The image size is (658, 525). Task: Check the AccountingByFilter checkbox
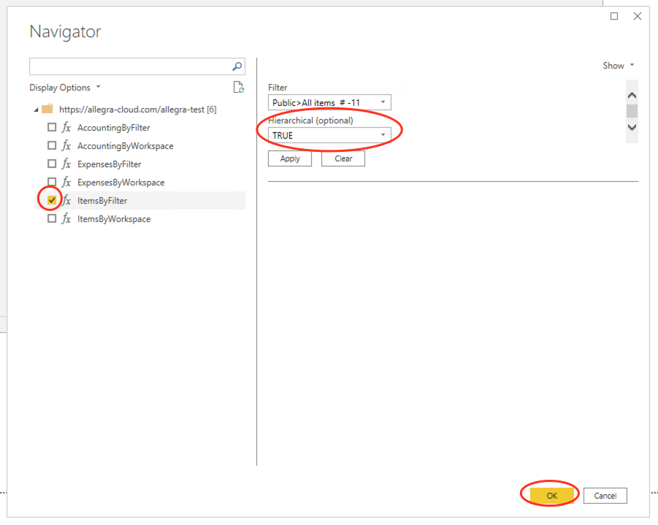52,127
